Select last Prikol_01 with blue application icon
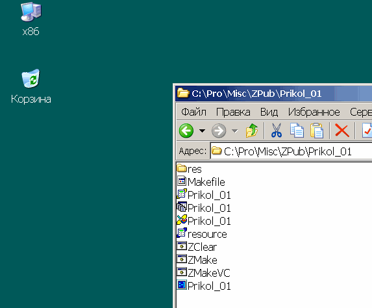372x308 pixels. 182,285
